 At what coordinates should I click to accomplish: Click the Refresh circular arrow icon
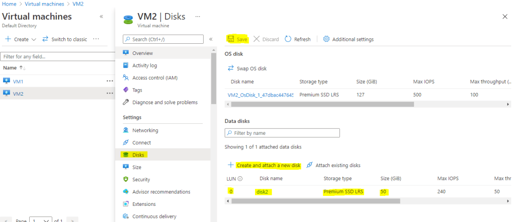pos(288,39)
